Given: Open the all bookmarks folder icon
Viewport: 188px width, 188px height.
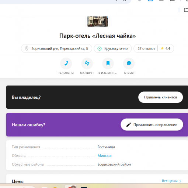Looking at the screenshot, I should coord(186,10).
